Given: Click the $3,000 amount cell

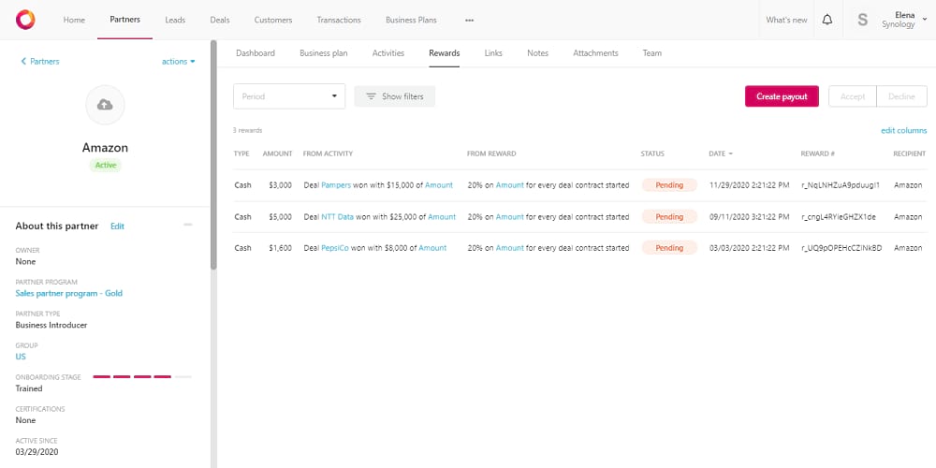Looking at the screenshot, I should coord(280,185).
